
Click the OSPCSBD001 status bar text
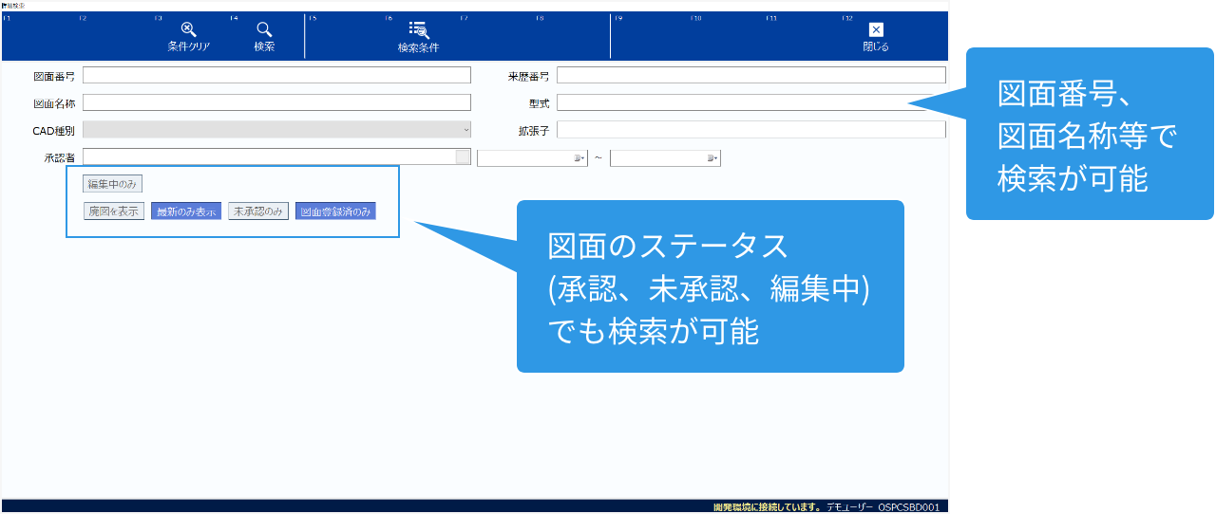pyautogui.click(x=908, y=507)
